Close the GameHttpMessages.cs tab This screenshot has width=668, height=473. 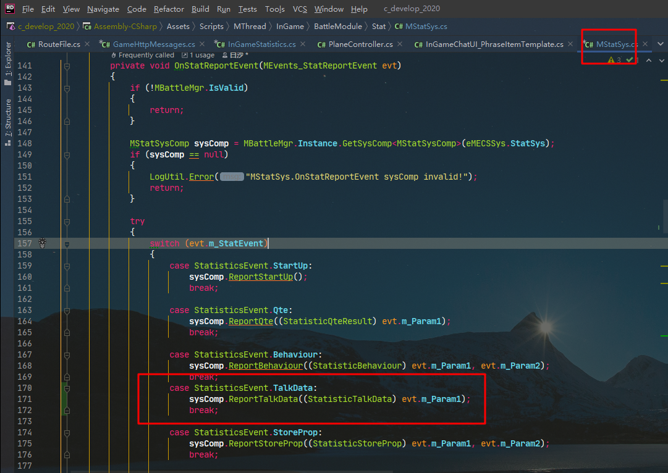pos(202,44)
